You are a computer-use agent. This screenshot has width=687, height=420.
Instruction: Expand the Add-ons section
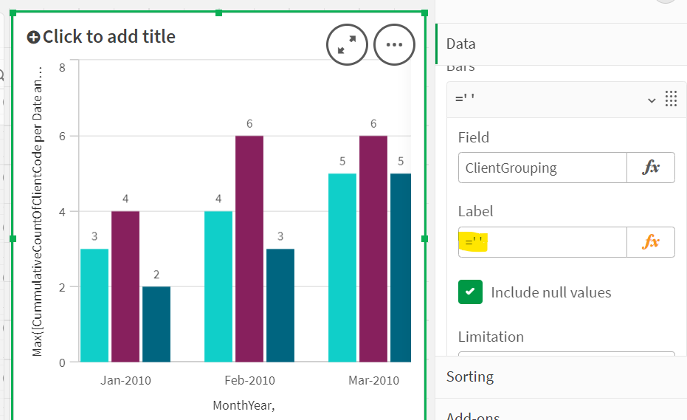[x=473, y=416]
